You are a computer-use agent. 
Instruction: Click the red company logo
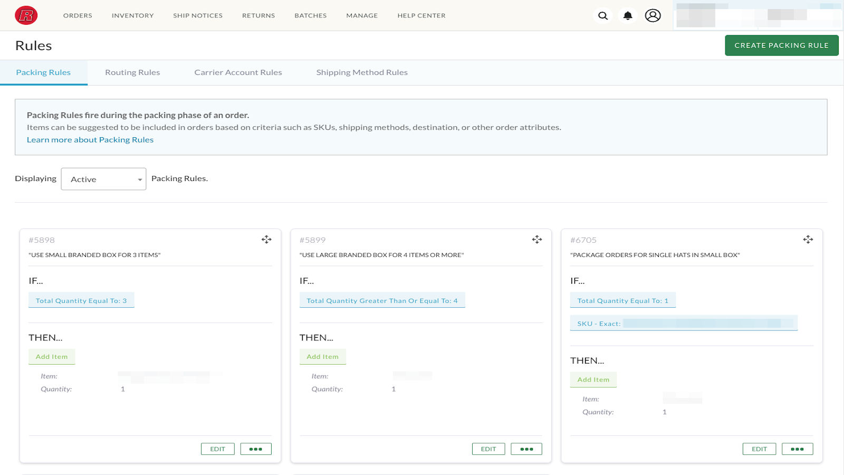(26, 15)
